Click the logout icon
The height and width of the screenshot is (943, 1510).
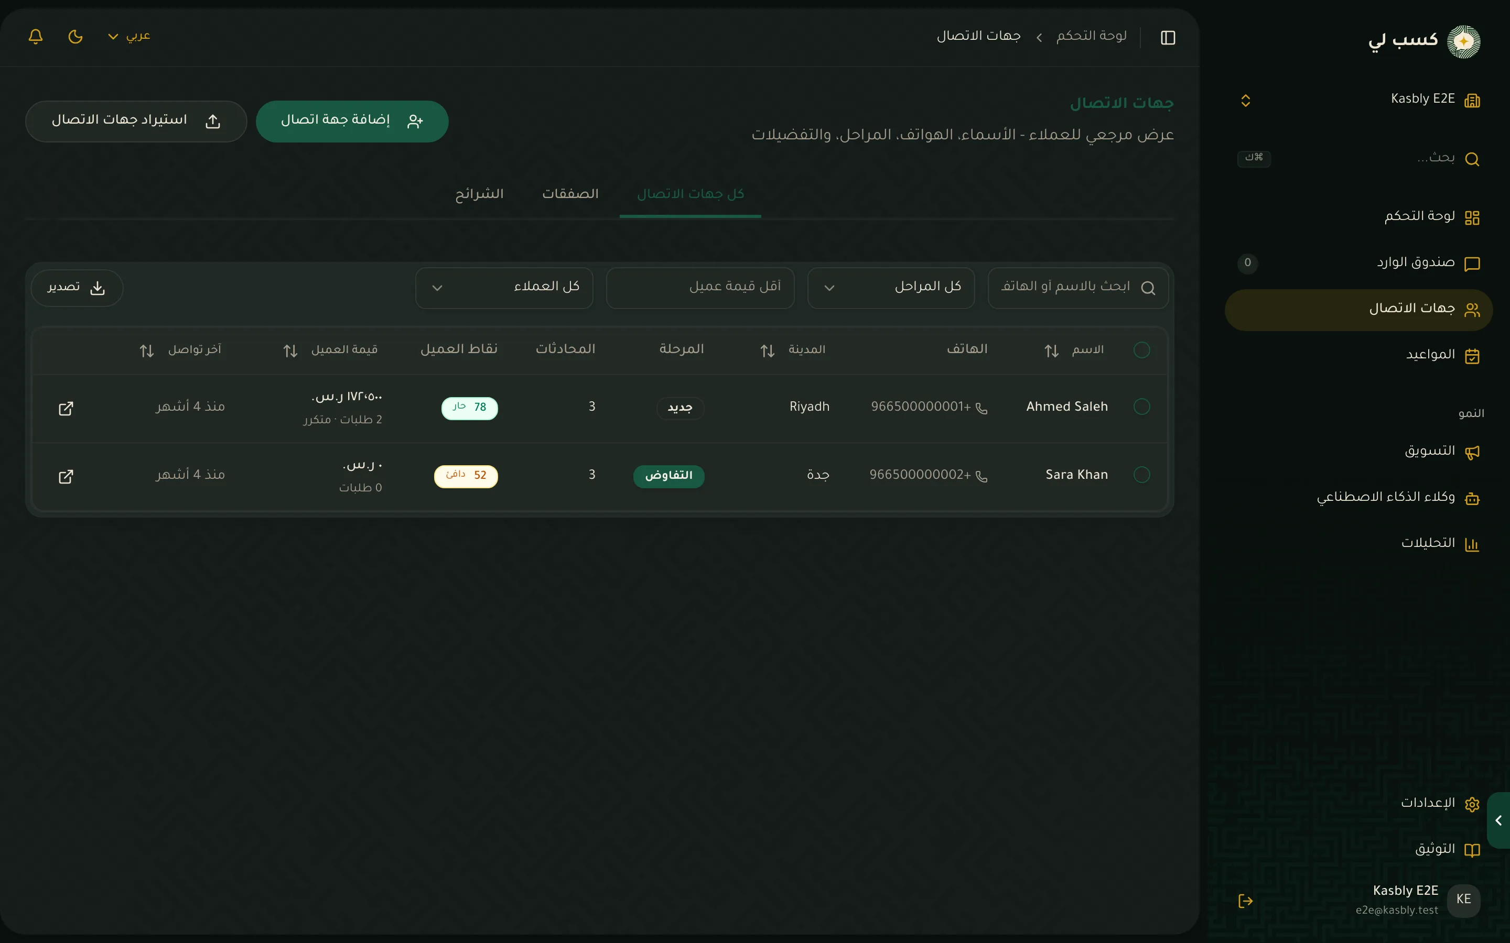coord(1245,901)
